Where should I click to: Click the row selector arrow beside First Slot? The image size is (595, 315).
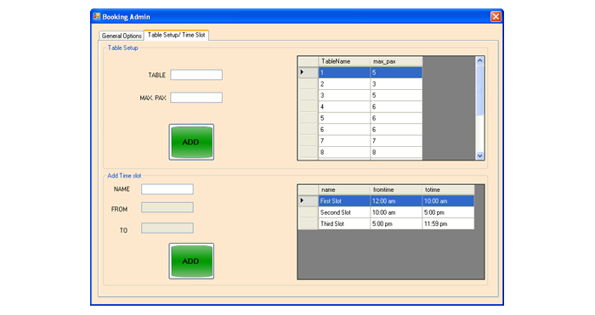(308, 200)
